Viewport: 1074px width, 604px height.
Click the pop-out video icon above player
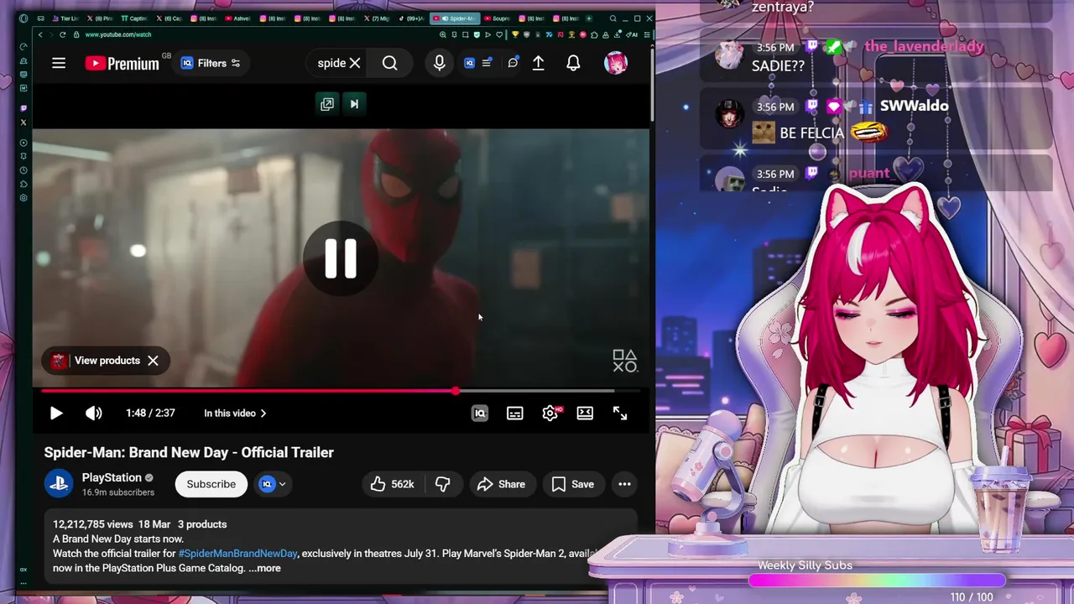pos(327,104)
